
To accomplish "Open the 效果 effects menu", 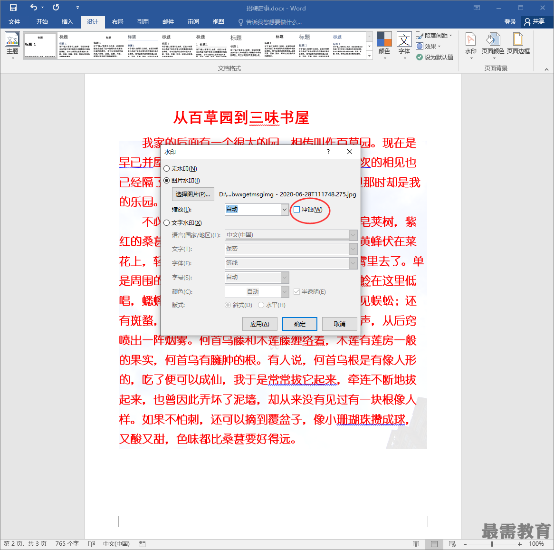I will click(428, 46).
